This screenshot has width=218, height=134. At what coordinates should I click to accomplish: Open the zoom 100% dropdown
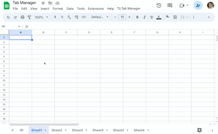(x=41, y=17)
